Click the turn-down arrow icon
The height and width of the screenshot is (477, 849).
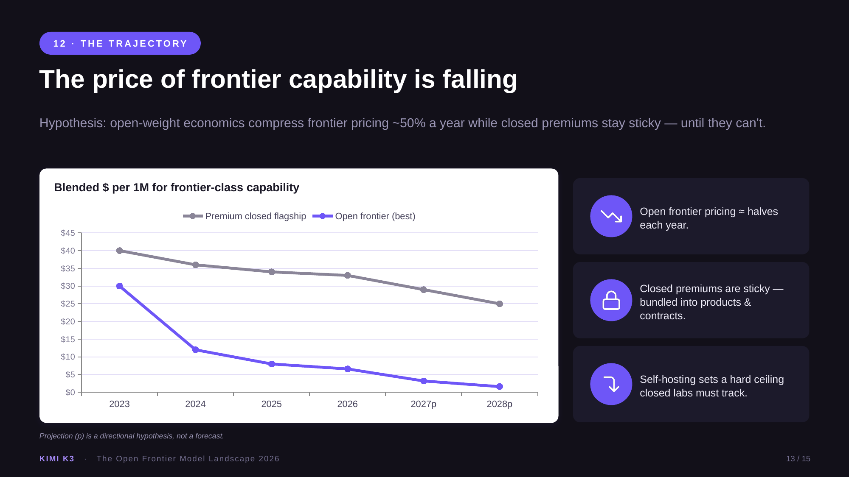[x=611, y=384]
